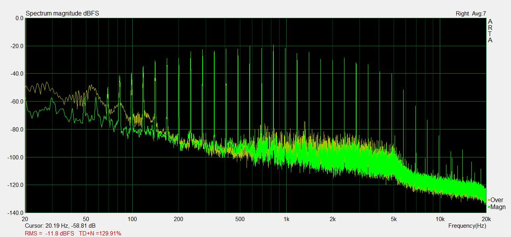Click the 'Spectrum magnitude dBFS' title

click(x=62, y=13)
